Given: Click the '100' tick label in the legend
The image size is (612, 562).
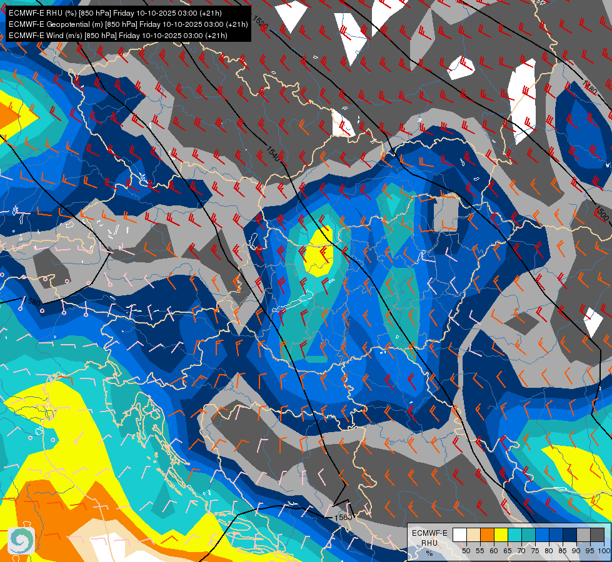Looking at the screenshot, I should click(604, 551).
